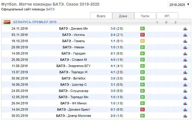The height and width of the screenshot is (121, 193).
Task: Open stats chart icon for Слуцксахар match
Action: [x=185, y=91]
